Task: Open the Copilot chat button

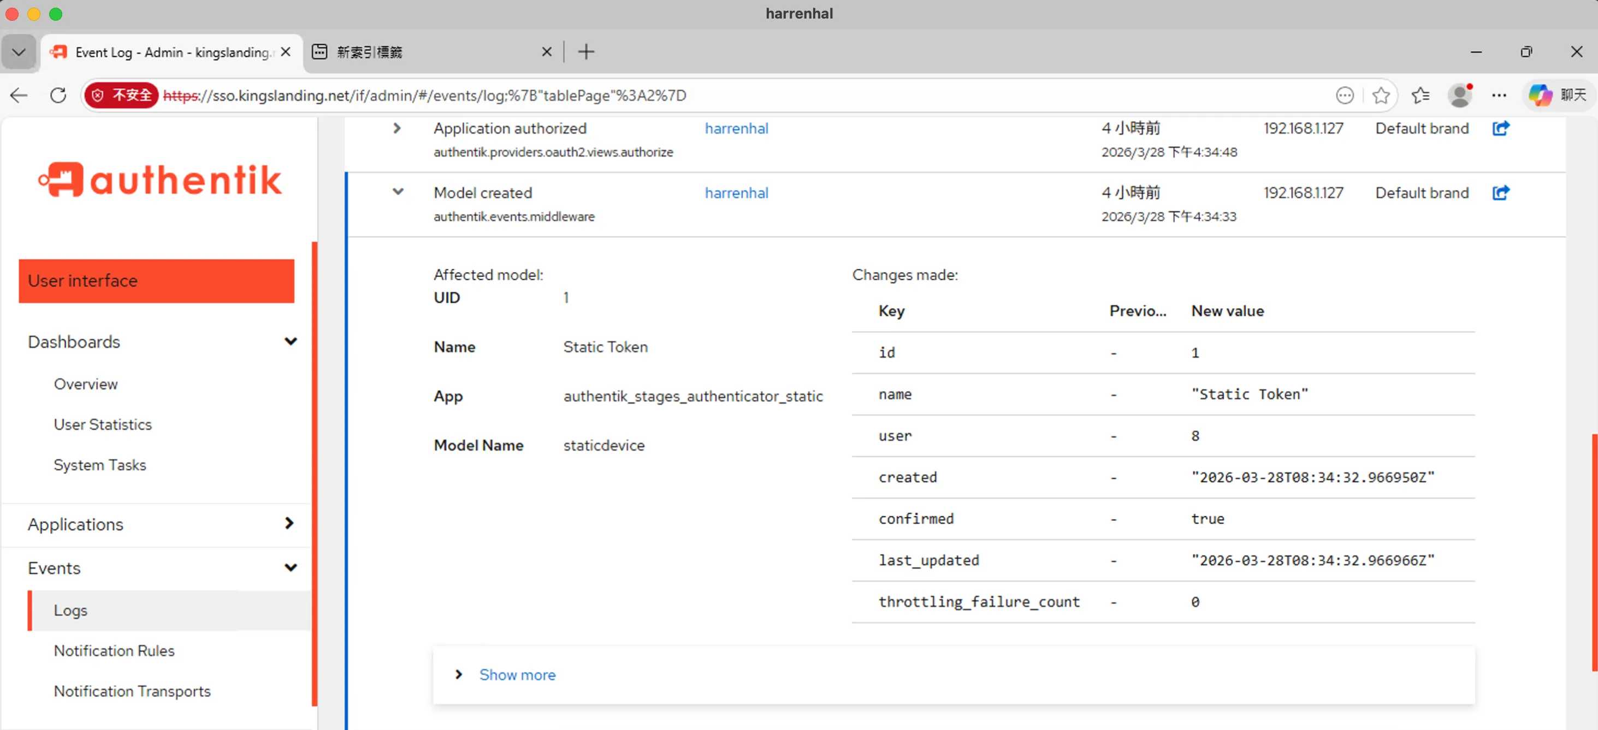Action: [x=1557, y=95]
